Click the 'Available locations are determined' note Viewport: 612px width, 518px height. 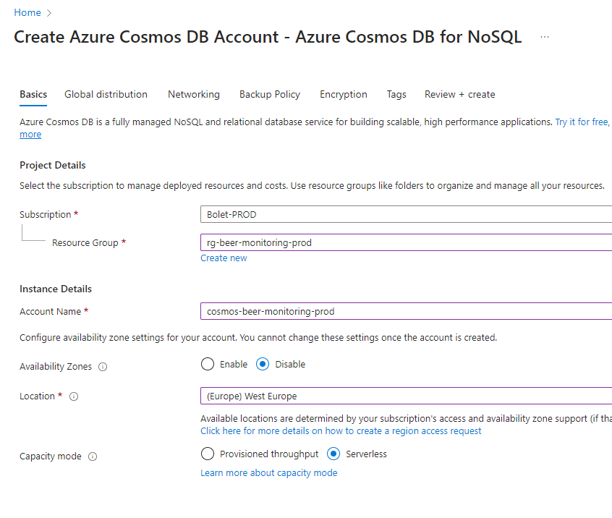tap(406, 419)
